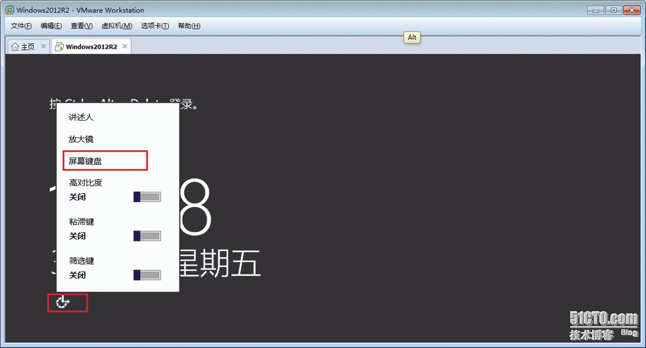Close the Windows2012R2 tab

[125, 47]
